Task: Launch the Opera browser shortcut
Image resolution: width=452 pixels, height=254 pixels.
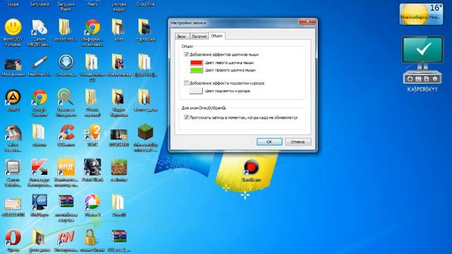Action: pyautogui.click(x=13, y=237)
